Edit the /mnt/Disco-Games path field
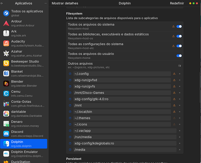 [x=122, y=93]
